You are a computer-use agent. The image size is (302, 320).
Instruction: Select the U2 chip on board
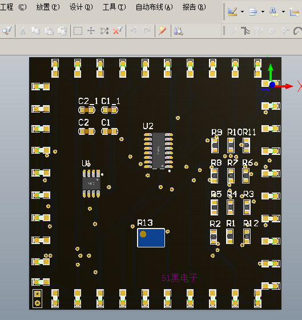[159, 150]
